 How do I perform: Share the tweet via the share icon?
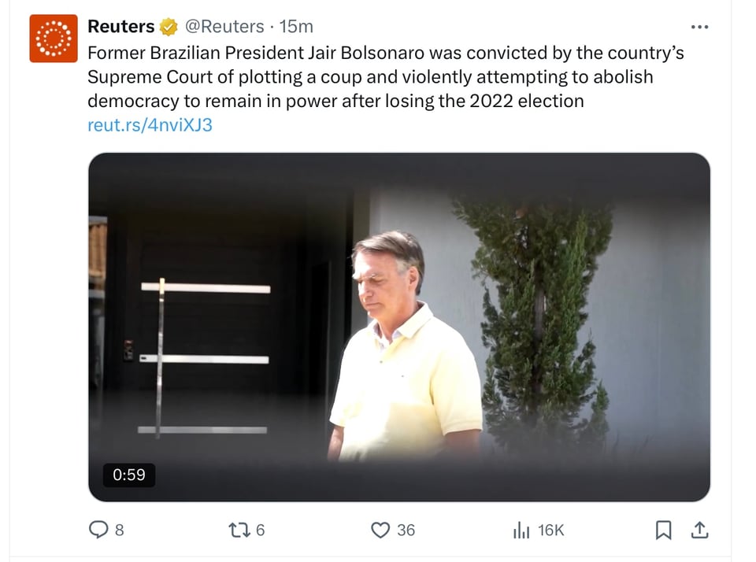tap(701, 530)
